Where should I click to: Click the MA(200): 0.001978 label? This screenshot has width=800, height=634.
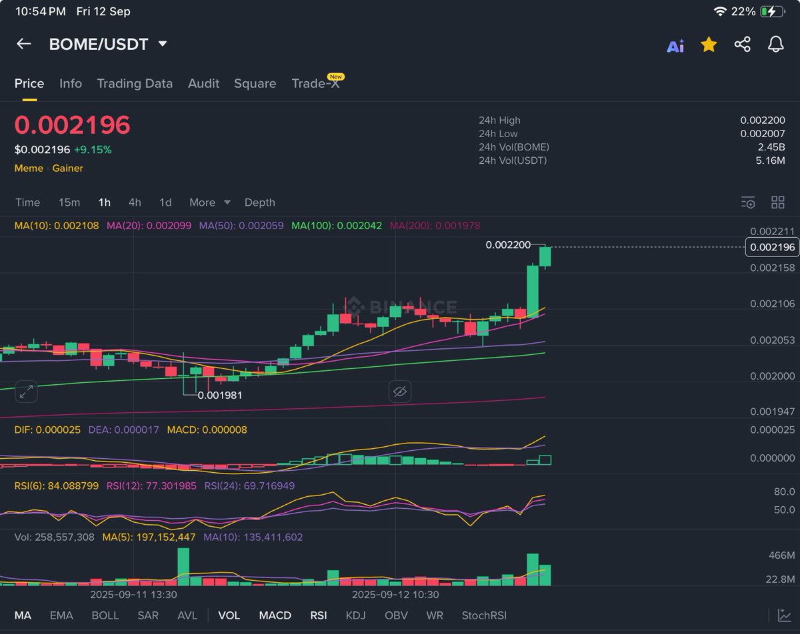point(435,226)
